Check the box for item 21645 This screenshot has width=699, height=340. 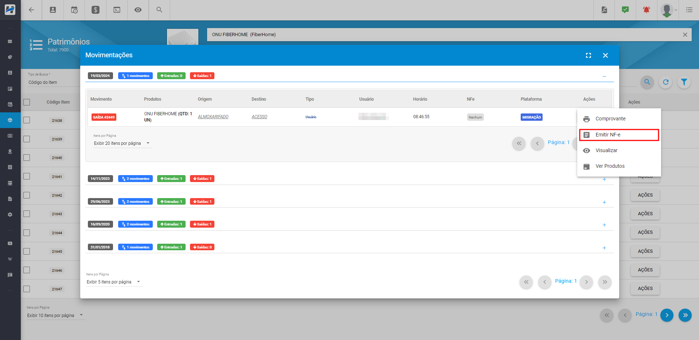(x=27, y=251)
